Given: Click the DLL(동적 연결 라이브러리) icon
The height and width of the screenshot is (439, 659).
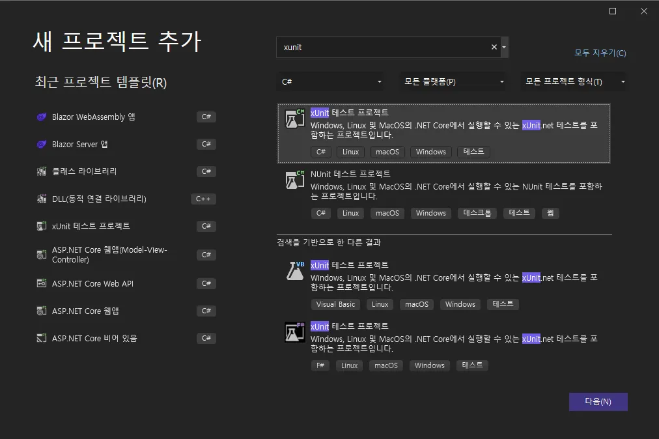Looking at the screenshot, I should (41, 199).
